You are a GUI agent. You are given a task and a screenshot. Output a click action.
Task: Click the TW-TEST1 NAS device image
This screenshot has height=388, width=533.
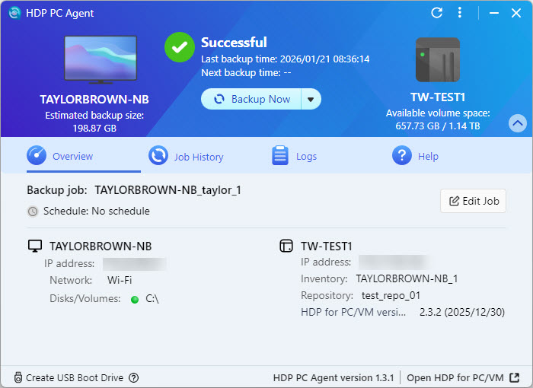click(x=437, y=59)
